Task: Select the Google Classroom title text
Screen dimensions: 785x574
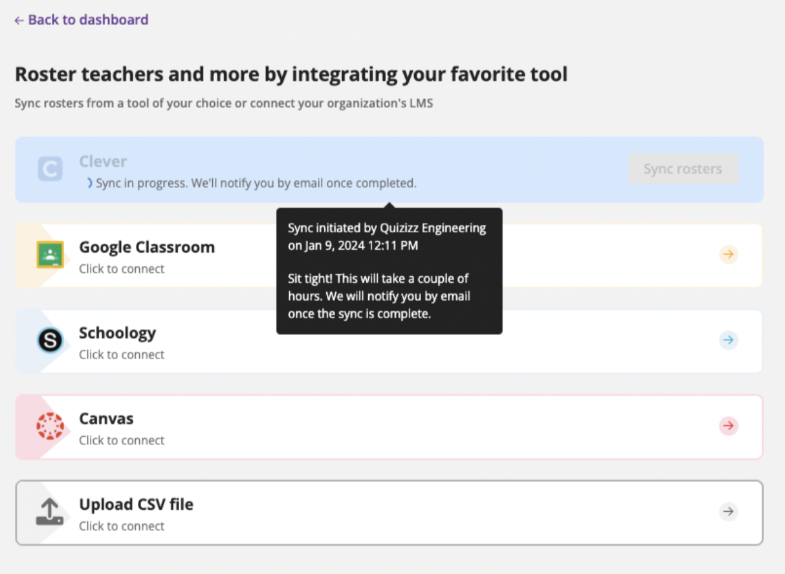Action: pos(147,246)
